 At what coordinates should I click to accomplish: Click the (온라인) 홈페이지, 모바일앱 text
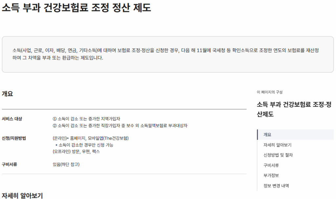tap(91, 138)
